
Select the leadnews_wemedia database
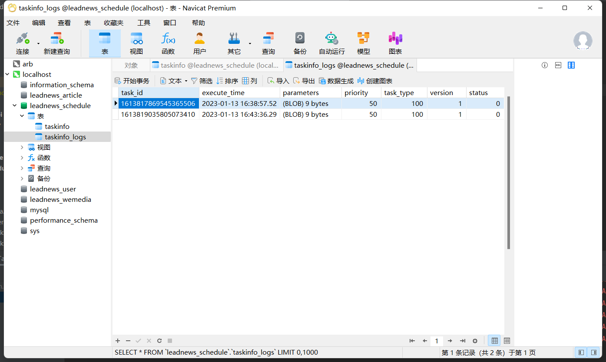60,199
